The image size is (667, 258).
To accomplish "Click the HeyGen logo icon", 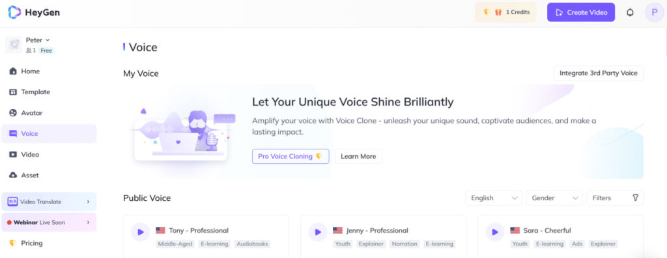I will 14,12.
